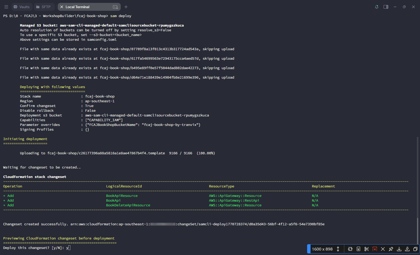The height and width of the screenshot is (255, 420).
Task: Click the red dashed cancel-region icon
Action: pyautogui.click(x=375, y=249)
